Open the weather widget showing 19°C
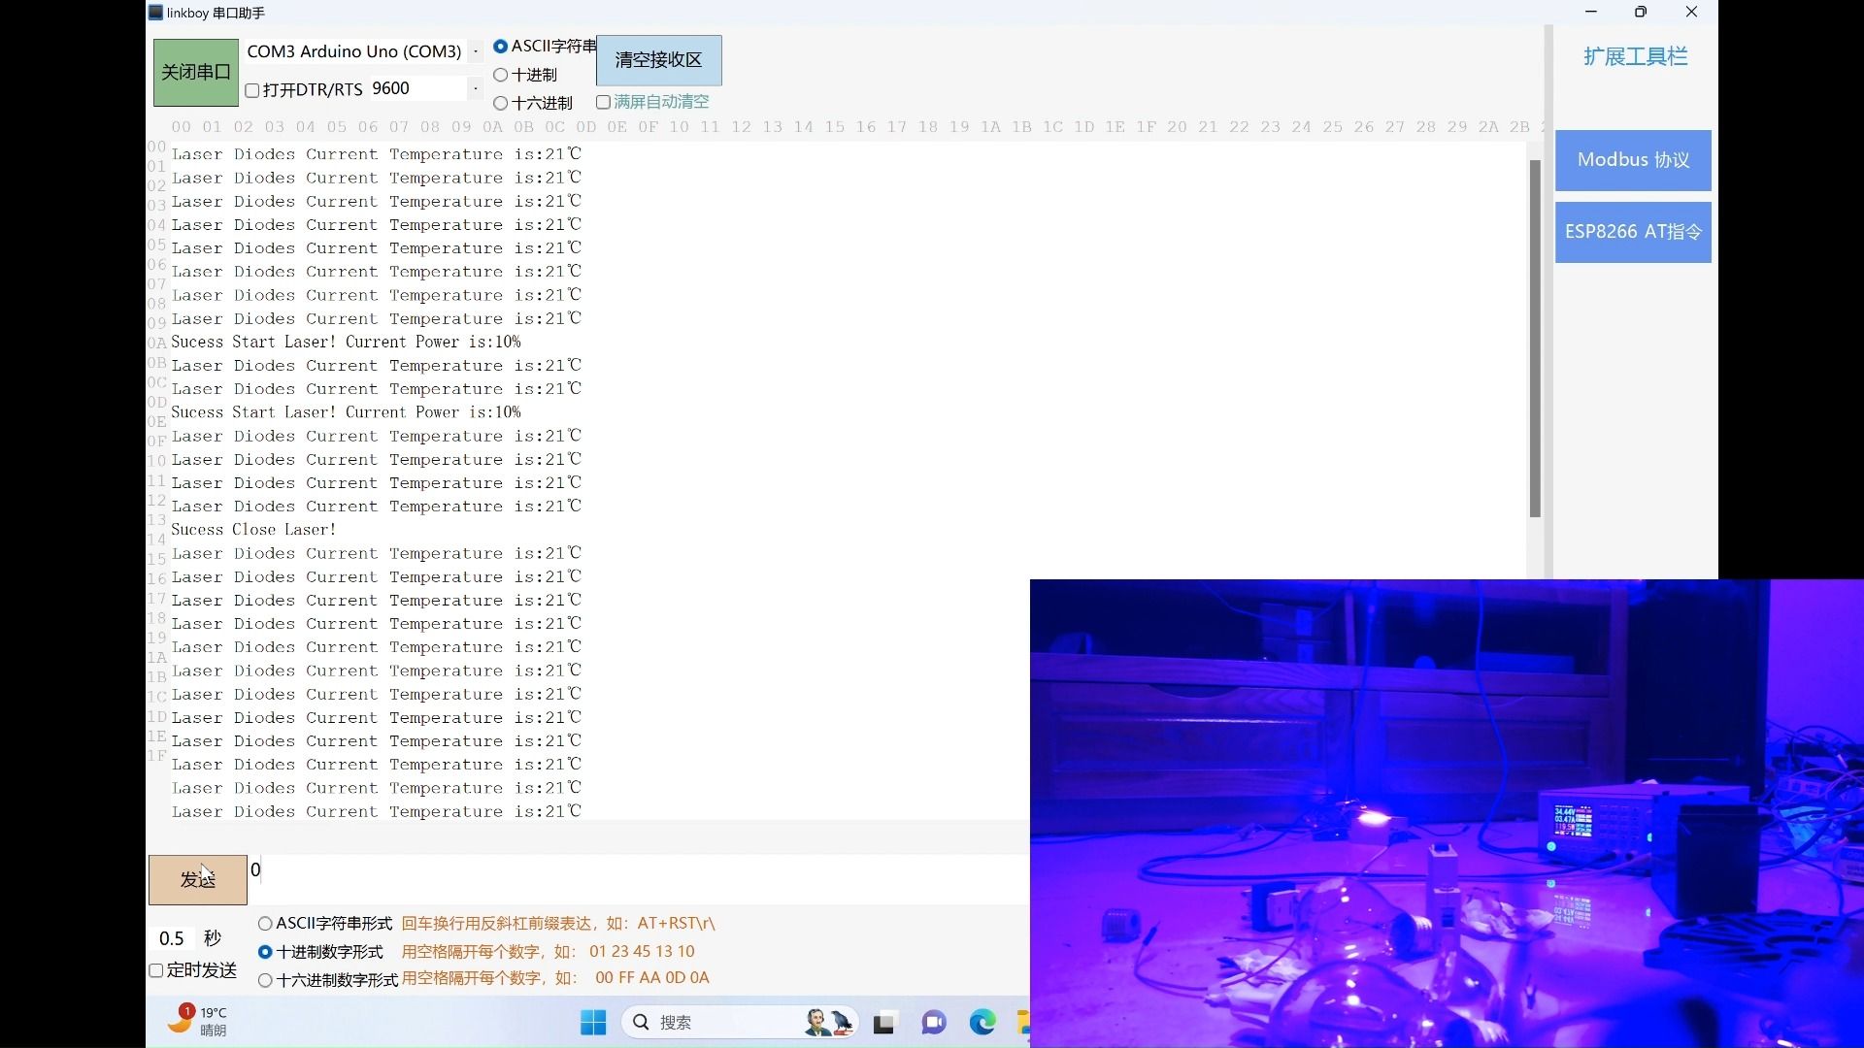Viewport: 1864px width, 1048px height. (x=199, y=1021)
